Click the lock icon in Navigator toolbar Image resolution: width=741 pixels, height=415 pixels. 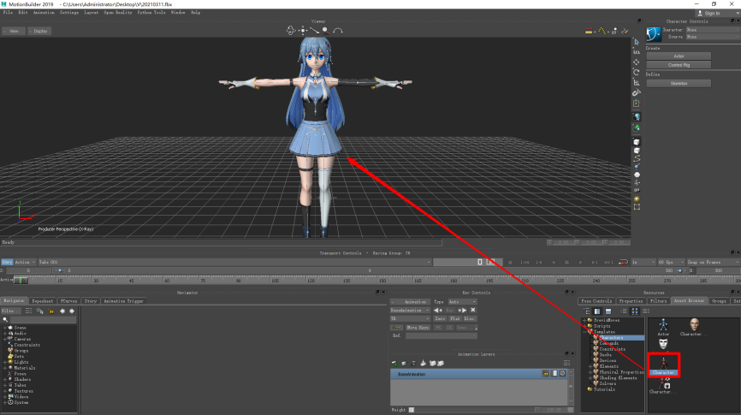(51, 311)
